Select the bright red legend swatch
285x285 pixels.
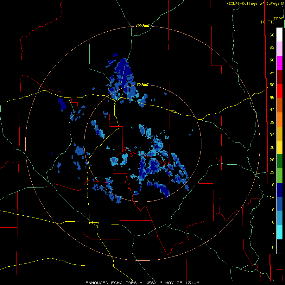coord(280,91)
